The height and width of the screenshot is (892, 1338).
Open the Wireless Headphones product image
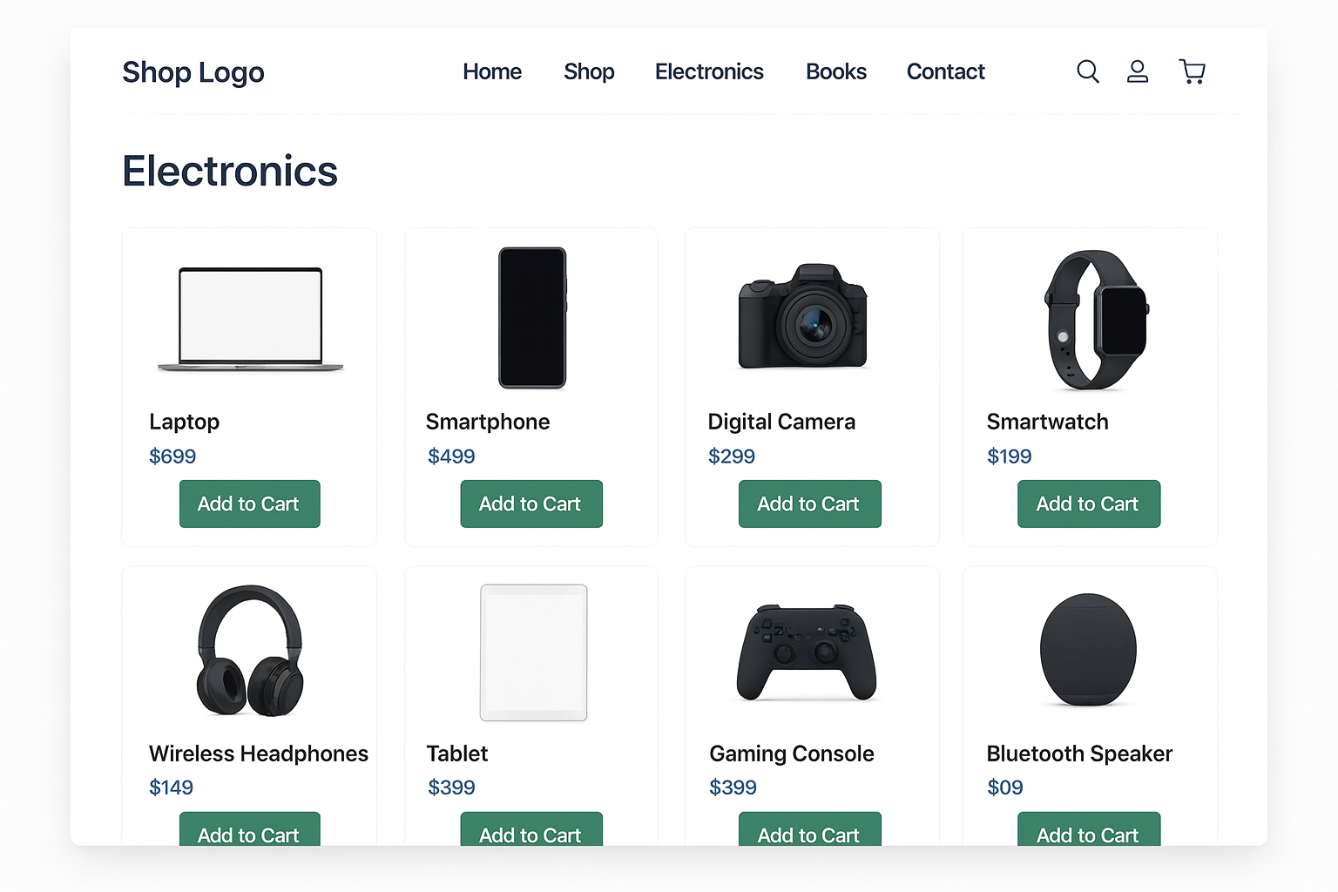click(x=250, y=651)
